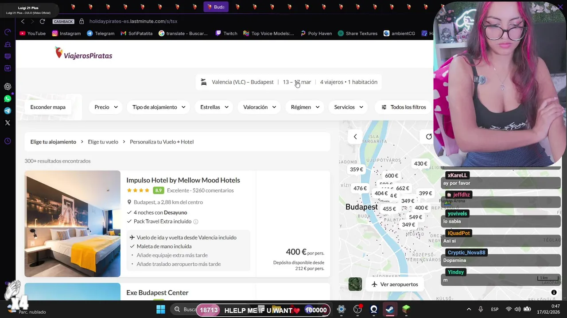Expand the Régimen filter dropdown

[x=305, y=107]
